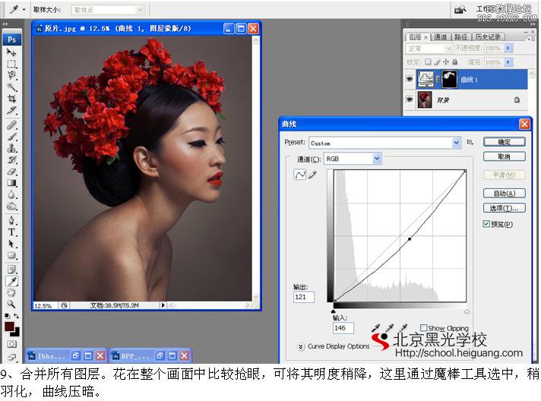Click the curve point mode icon
541x401 pixels.
point(299,175)
